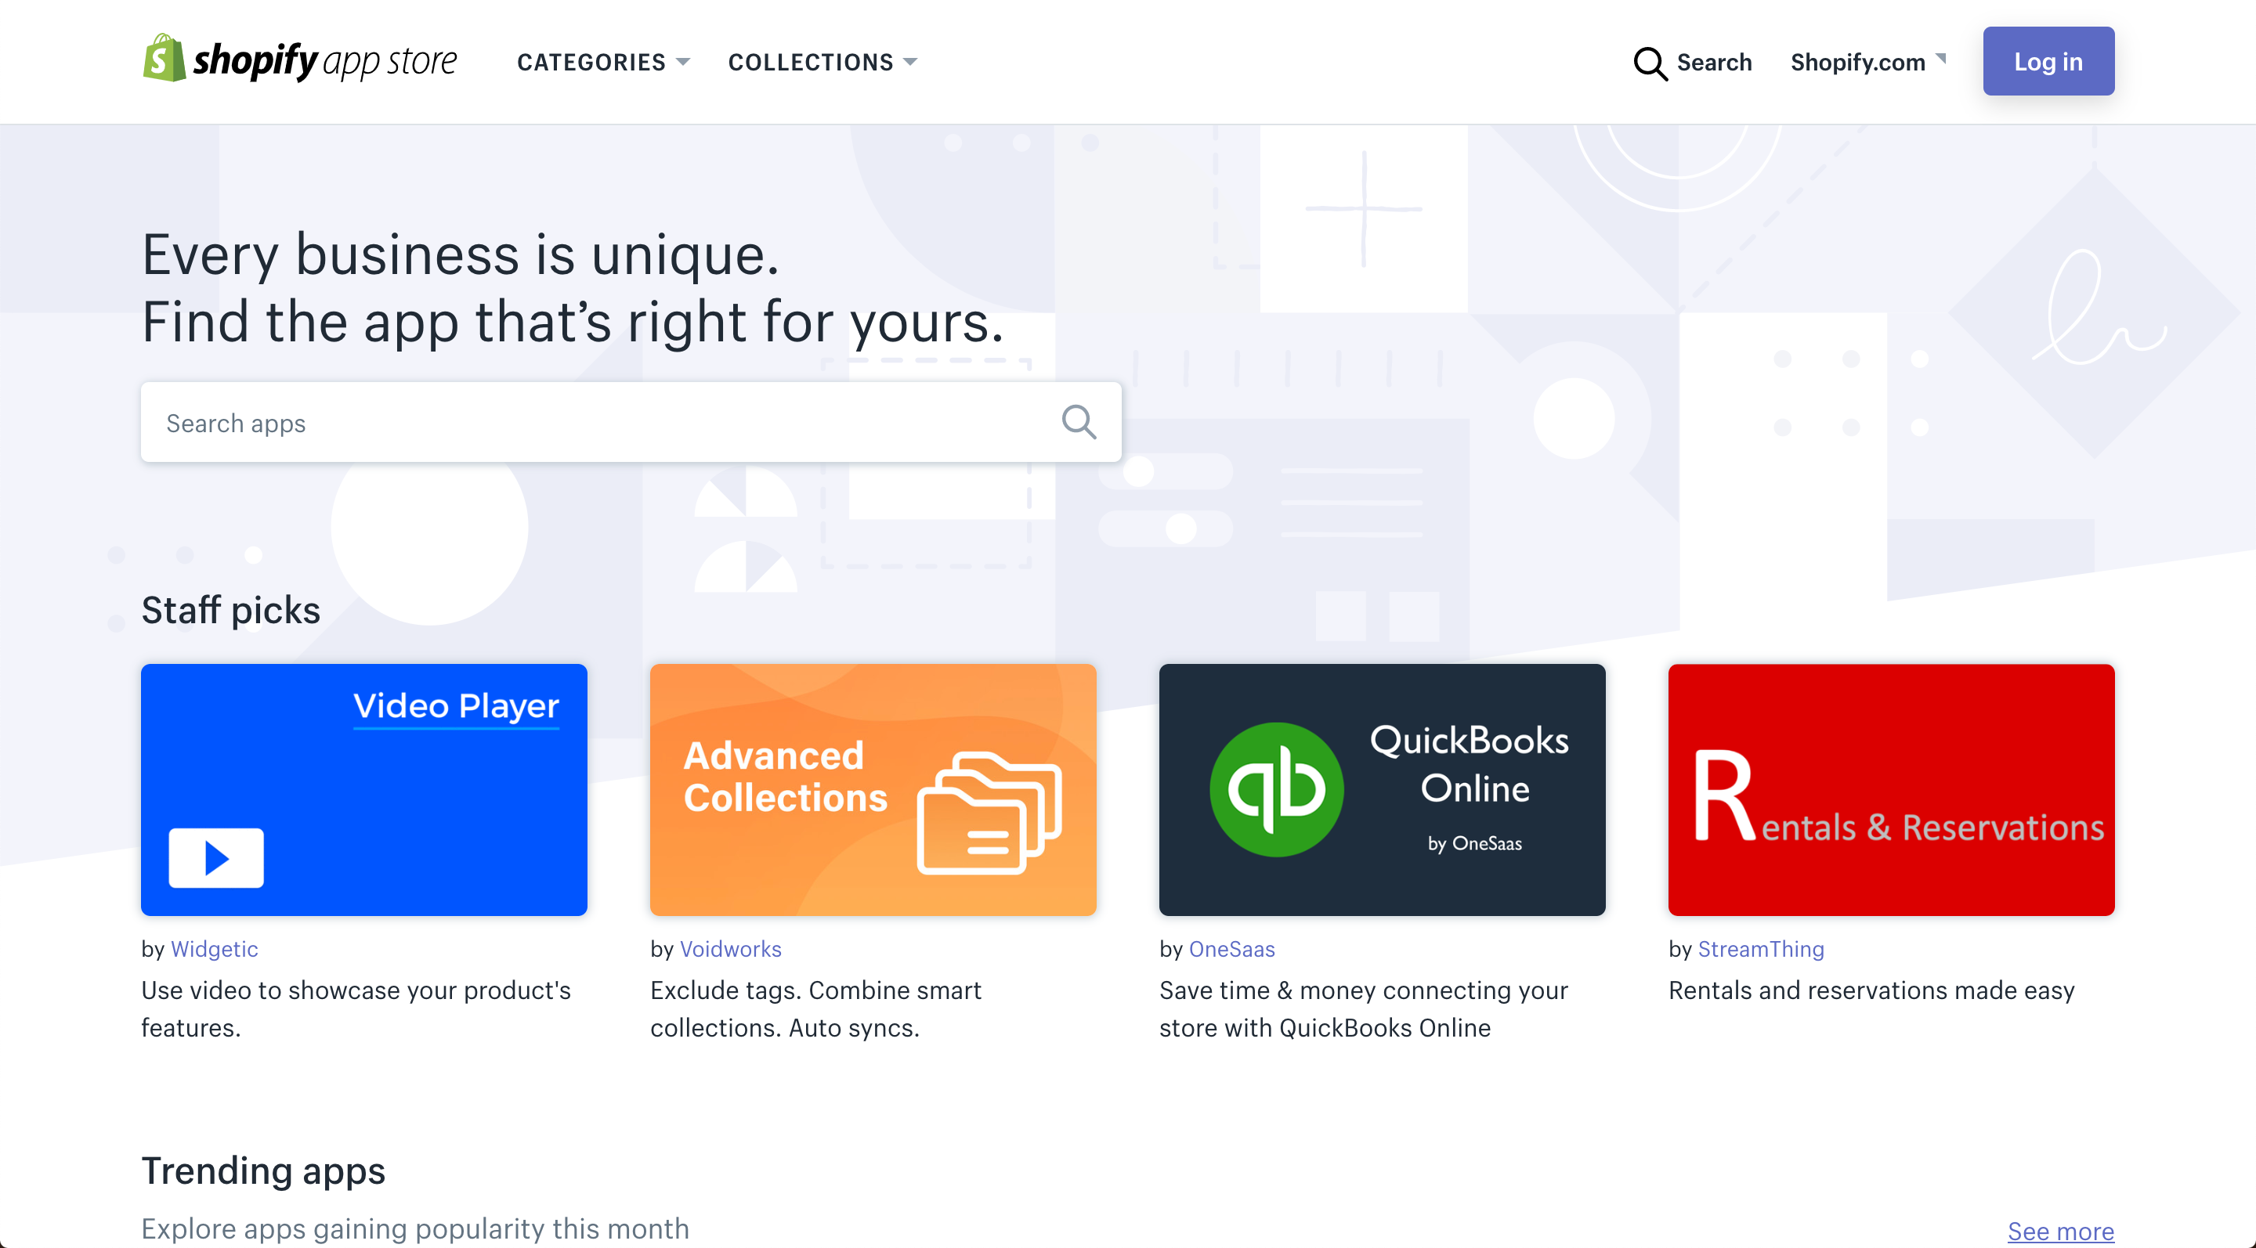
Task: Click the magnifier icon inside Search apps field
Action: (1078, 422)
